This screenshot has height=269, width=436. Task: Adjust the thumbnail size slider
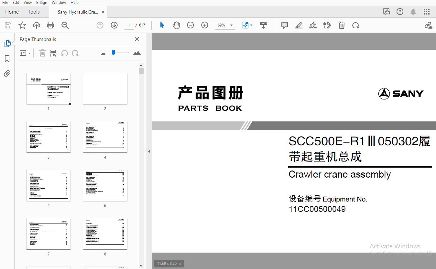pos(113,53)
